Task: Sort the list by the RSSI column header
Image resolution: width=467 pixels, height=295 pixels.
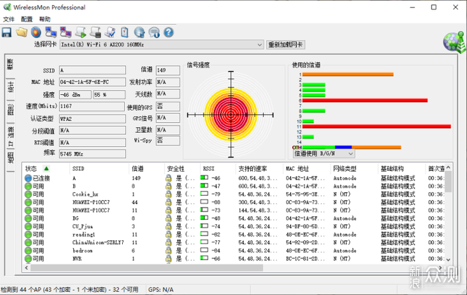Action: pos(209,169)
